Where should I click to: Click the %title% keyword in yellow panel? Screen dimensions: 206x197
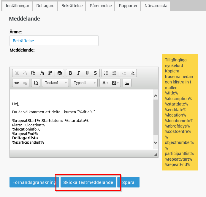[172, 93]
